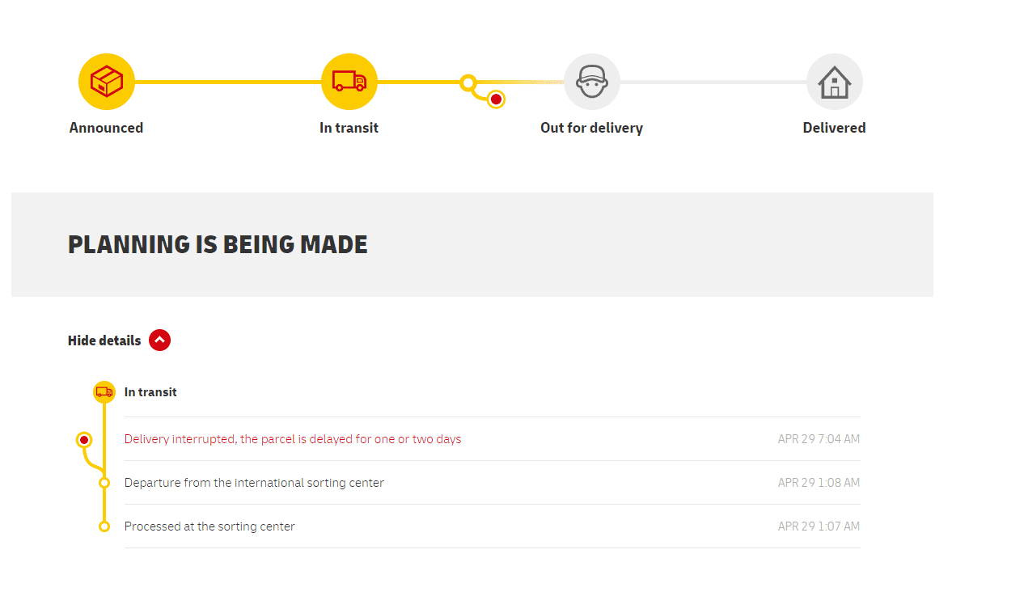The image size is (1024, 592).
Task: Click the Announced parcel box icon
Action: [x=106, y=82]
